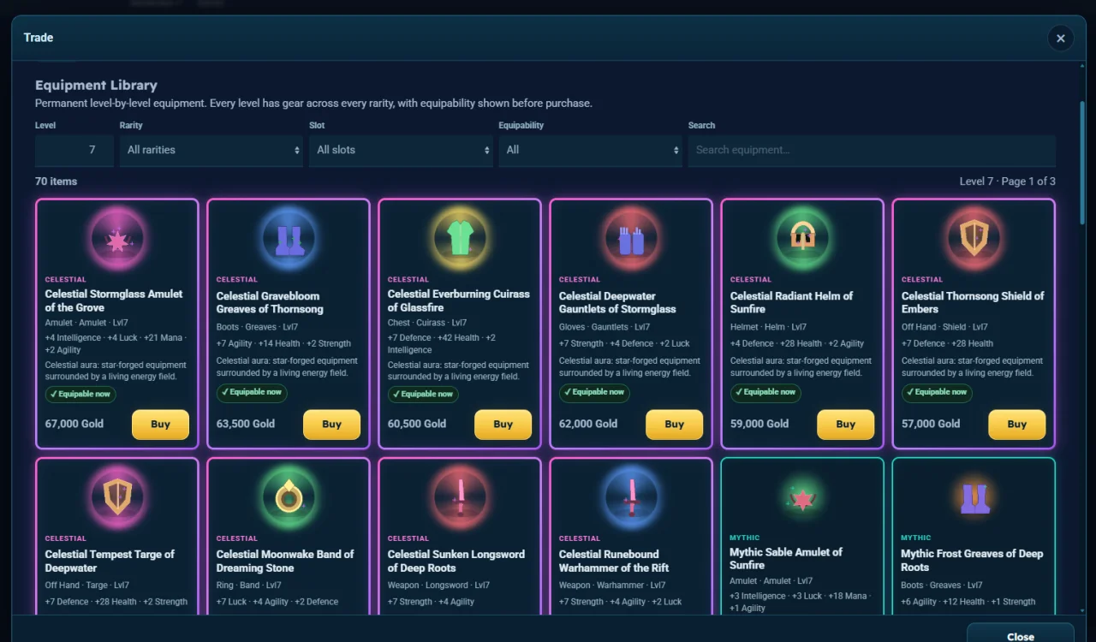The width and height of the screenshot is (1096, 642).
Task: Buy the Celestial Stormglass Amulet for 67,000 Gold
Action: point(160,425)
